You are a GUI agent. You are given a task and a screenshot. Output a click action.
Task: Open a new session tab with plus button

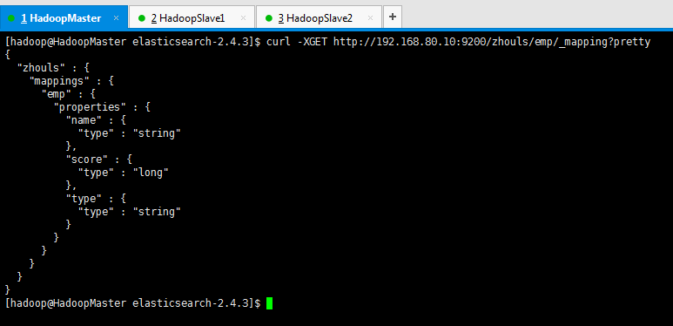393,17
